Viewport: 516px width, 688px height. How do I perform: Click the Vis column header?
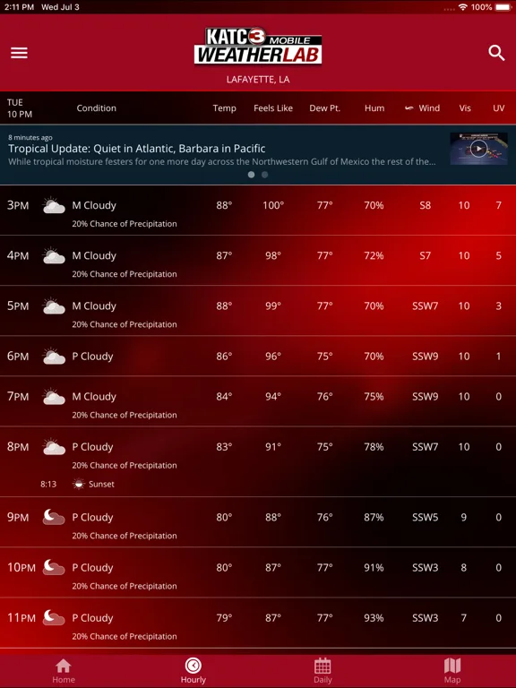point(465,107)
